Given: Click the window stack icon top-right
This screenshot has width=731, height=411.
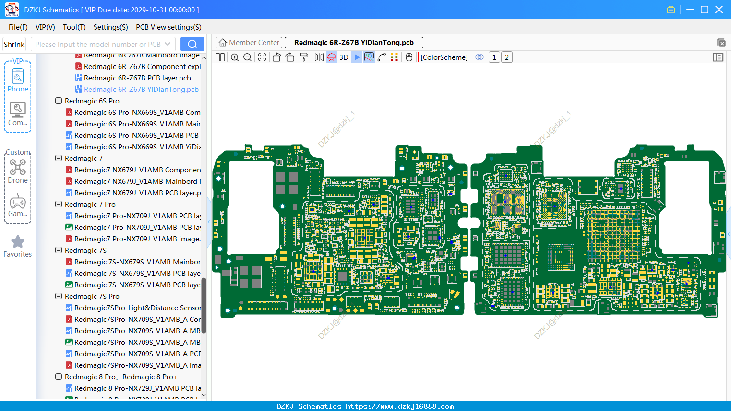Looking at the screenshot, I should click(721, 43).
